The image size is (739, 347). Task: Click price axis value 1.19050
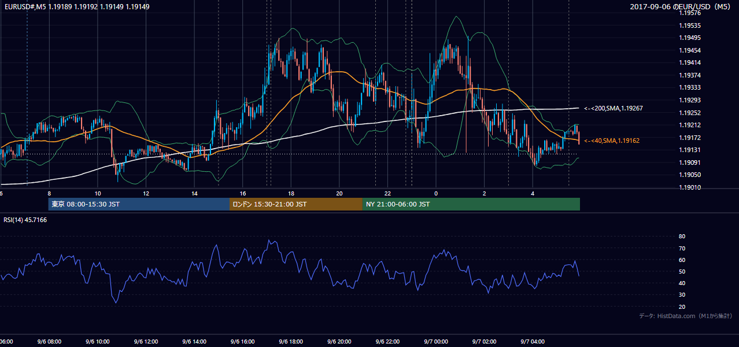click(689, 175)
